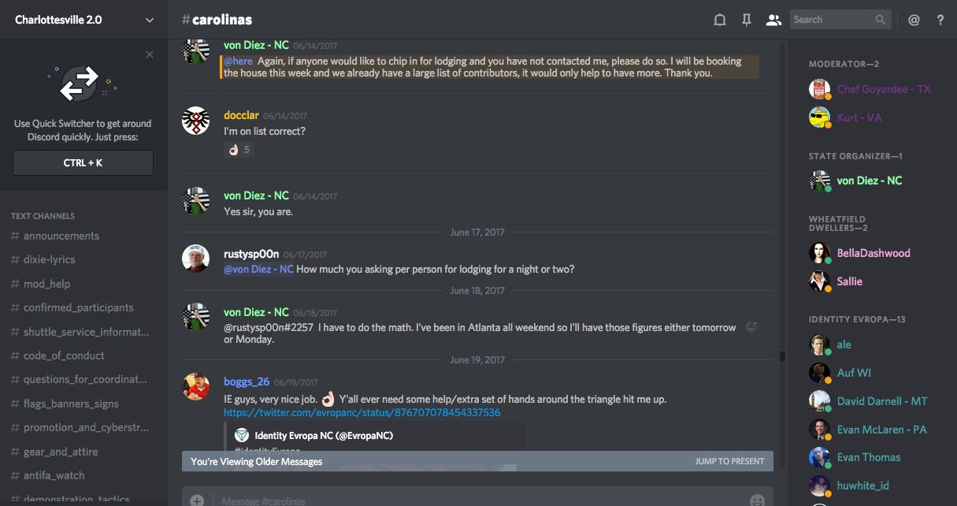The height and width of the screenshot is (506, 957).
Task: Click the message list scrollbar thumb
Action: tap(782, 356)
